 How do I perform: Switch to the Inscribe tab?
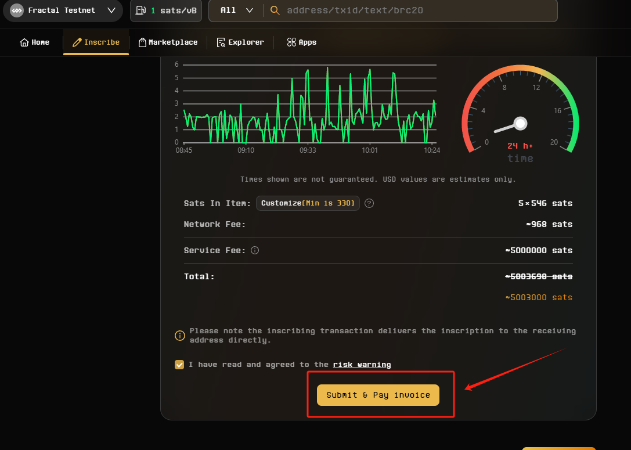click(96, 42)
